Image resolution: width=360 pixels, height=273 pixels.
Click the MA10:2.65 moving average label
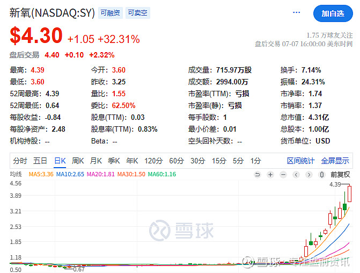(x=70, y=174)
